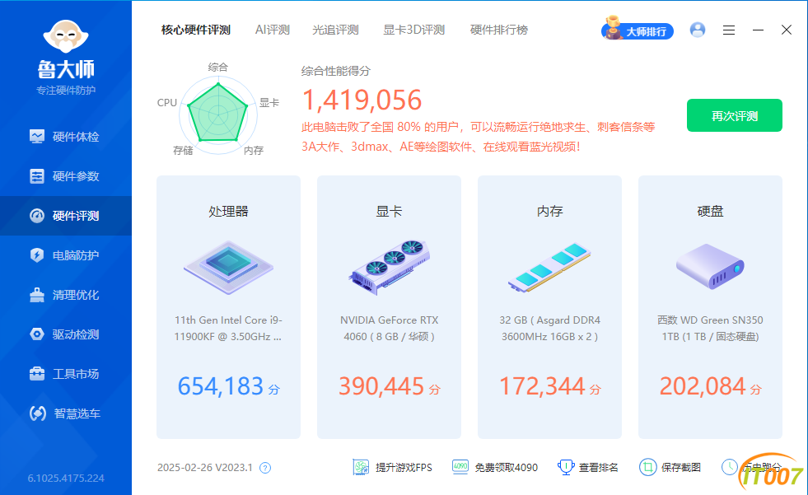The image size is (808, 495).
Task: Click the 硬盘 card title
Action: coord(710,211)
